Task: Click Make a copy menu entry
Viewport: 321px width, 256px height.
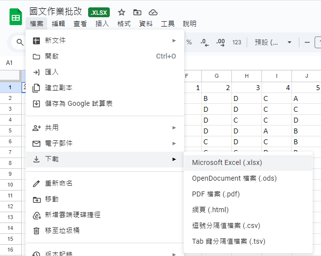Action: tap(59, 88)
